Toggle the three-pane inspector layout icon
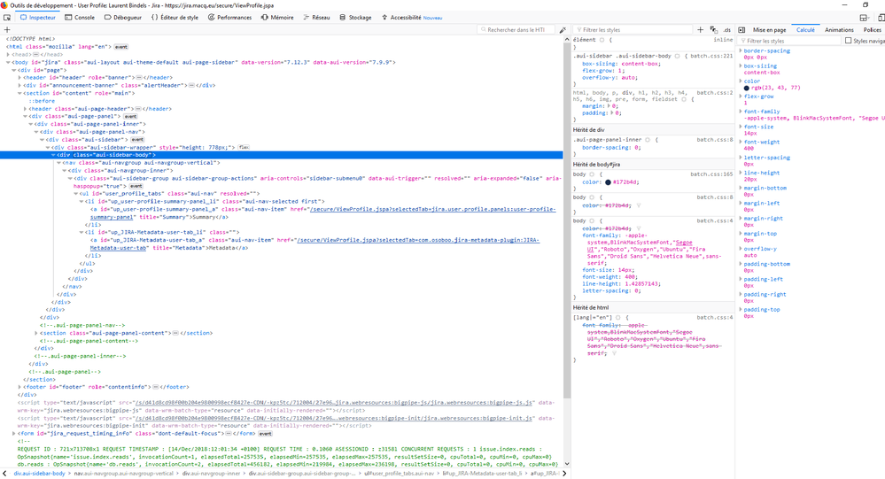Viewport: 885px width, 479px height. pyautogui.click(x=741, y=30)
